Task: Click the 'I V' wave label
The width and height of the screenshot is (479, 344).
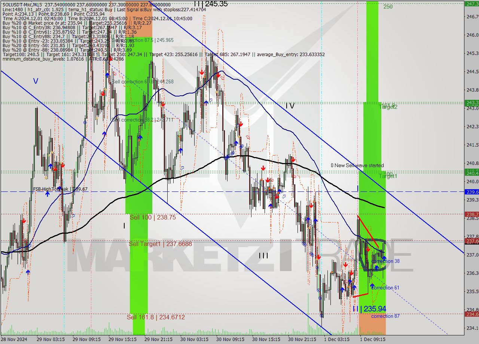Action: pyautogui.click(x=290, y=106)
